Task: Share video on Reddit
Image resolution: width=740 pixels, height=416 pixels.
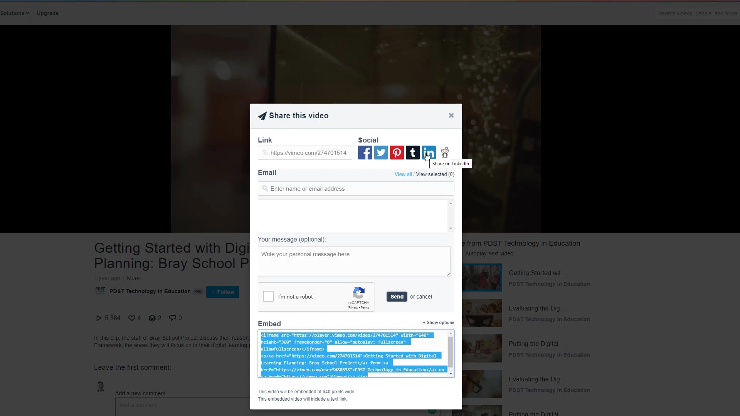Action: coord(445,153)
